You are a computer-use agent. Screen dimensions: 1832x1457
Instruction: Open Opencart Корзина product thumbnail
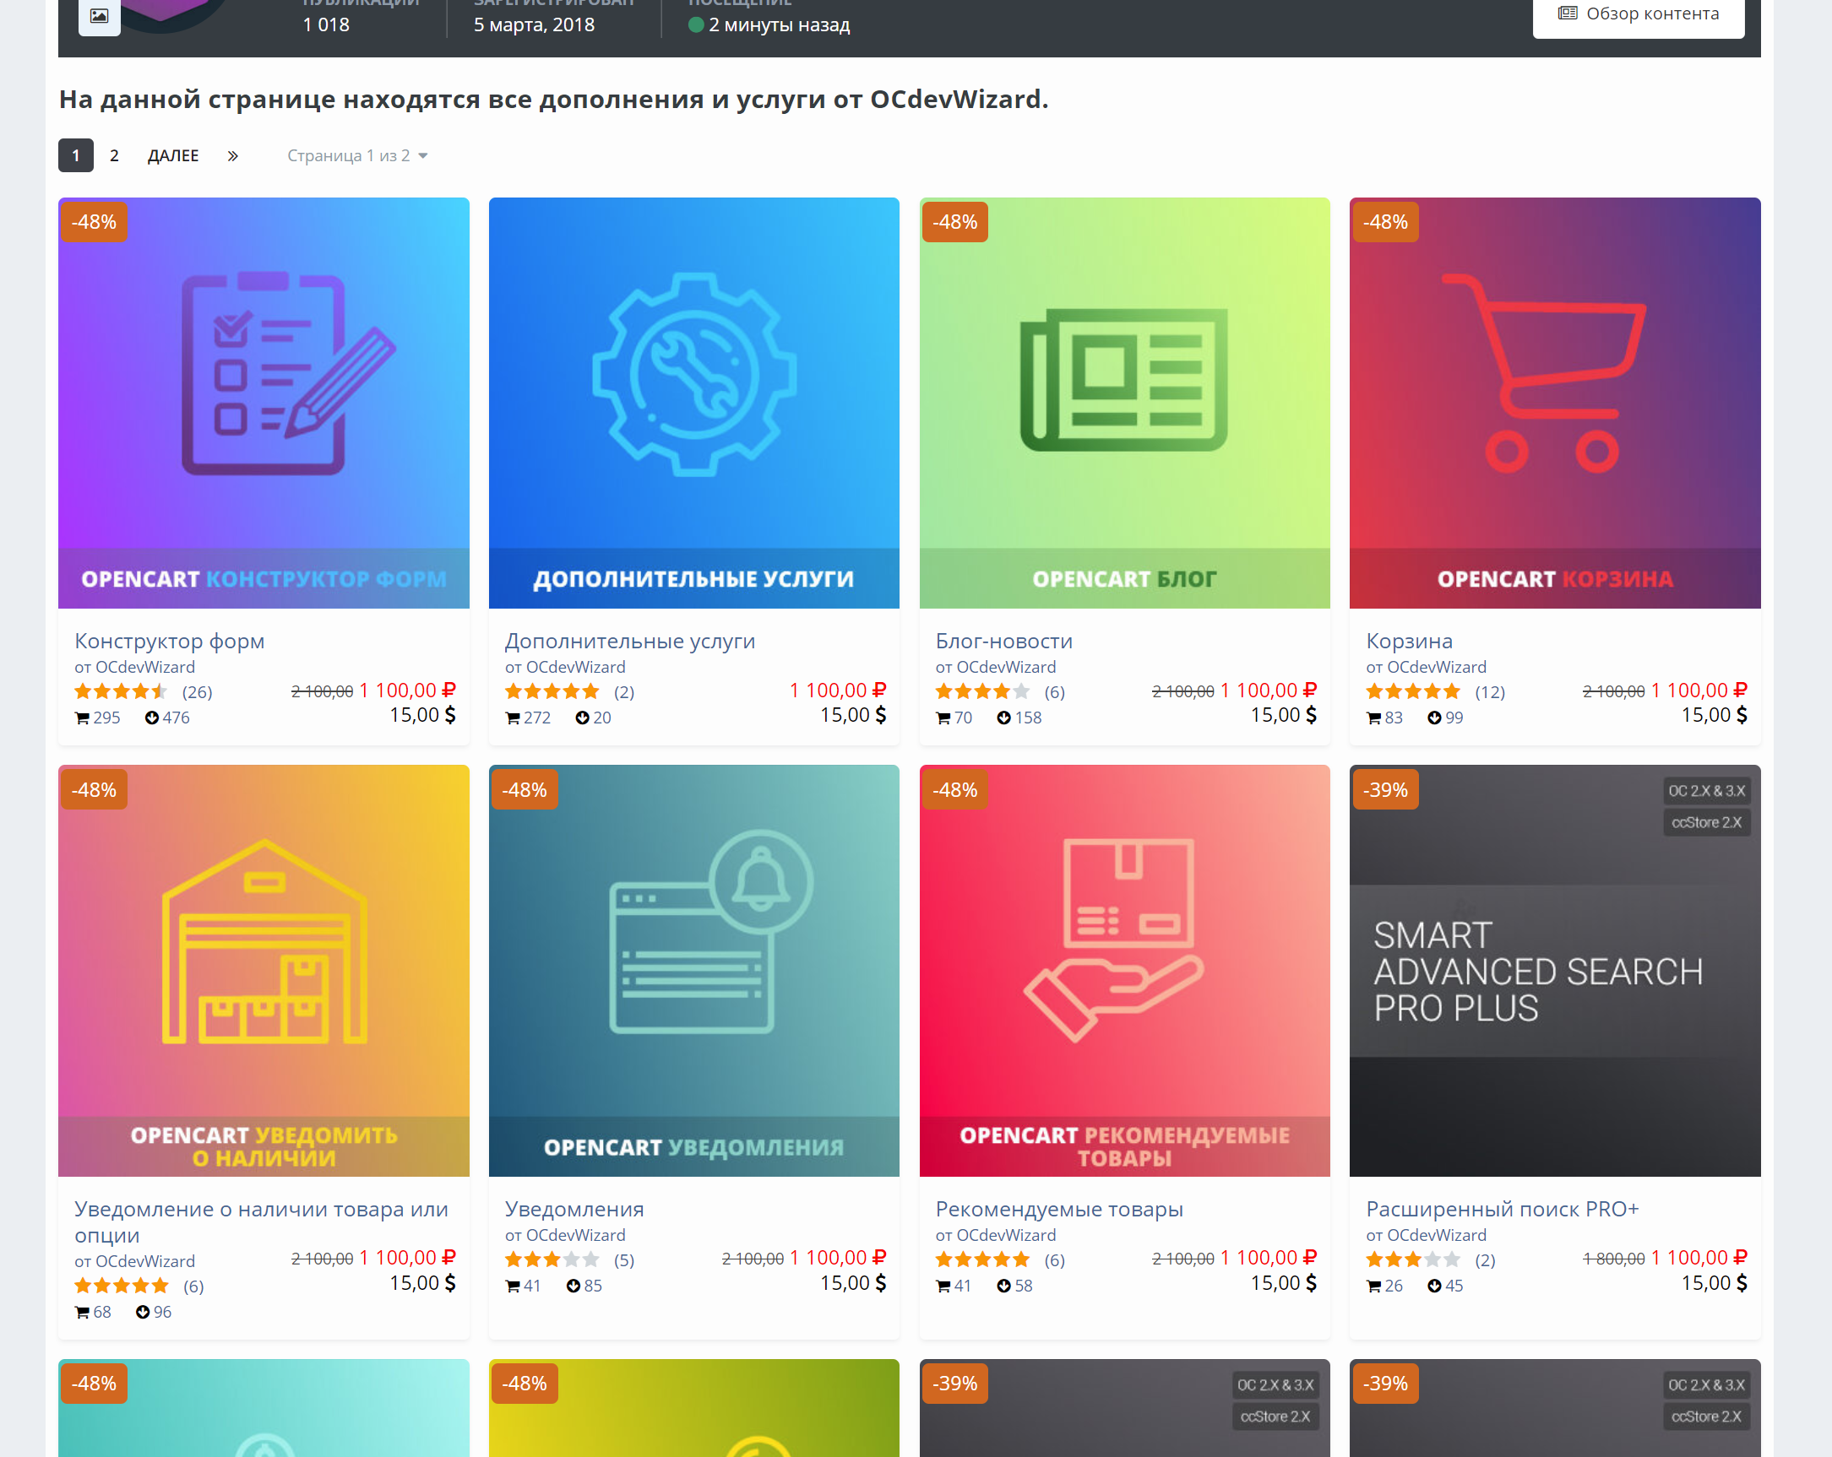pos(1555,403)
